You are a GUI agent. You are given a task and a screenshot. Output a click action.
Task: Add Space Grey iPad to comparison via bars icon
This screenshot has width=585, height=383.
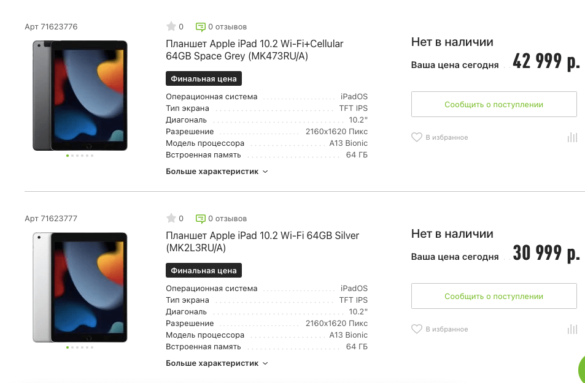tap(572, 137)
